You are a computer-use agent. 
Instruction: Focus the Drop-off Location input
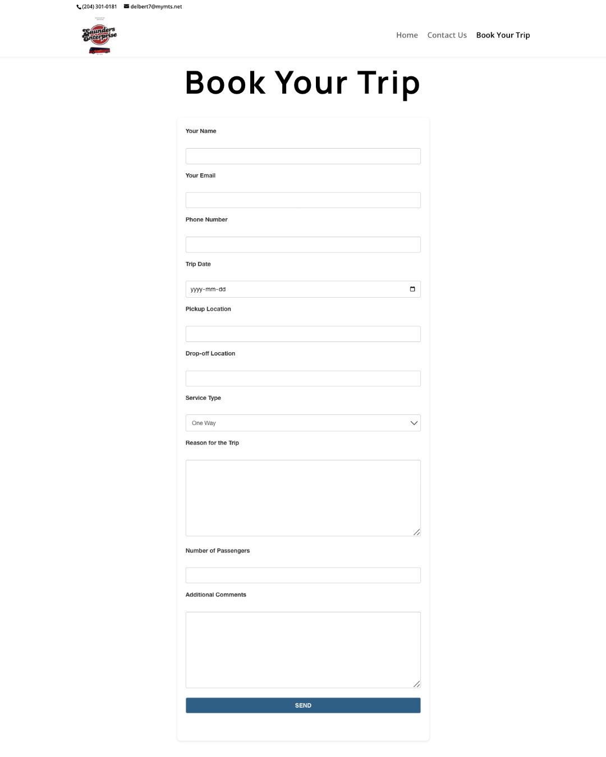pos(303,378)
